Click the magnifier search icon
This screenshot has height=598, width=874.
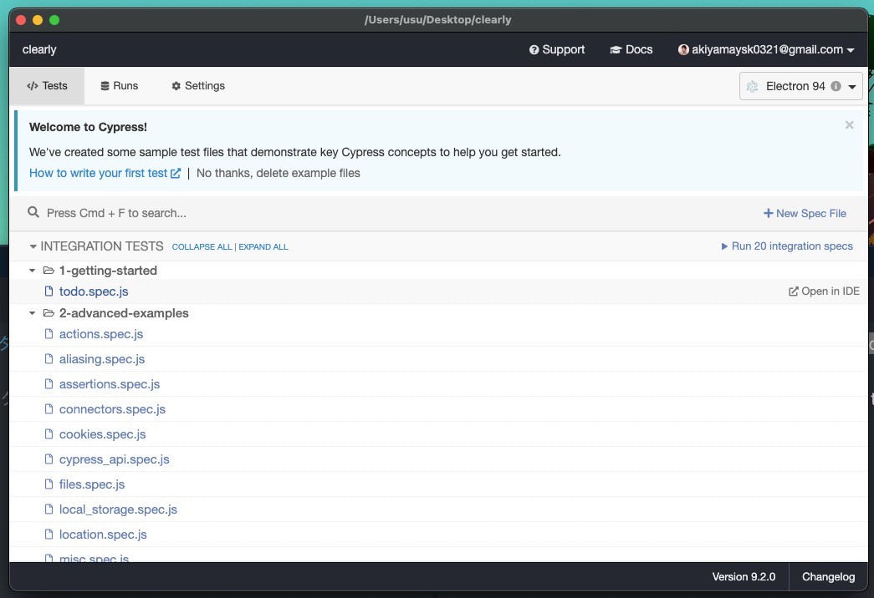(x=33, y=212)
